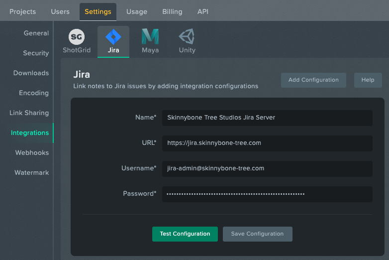The image size is (389, 260).
Task: Open the Downloads settings section
Action: click(31, 73)
